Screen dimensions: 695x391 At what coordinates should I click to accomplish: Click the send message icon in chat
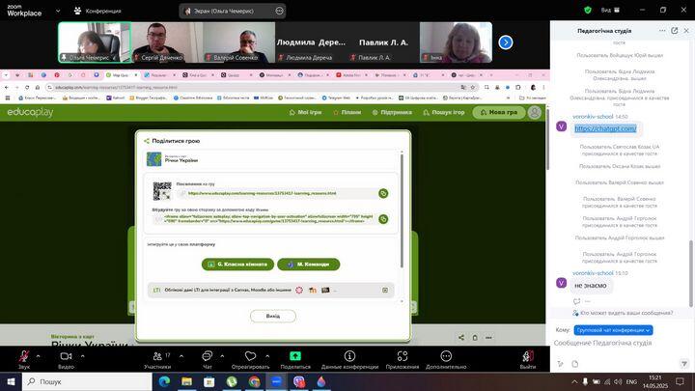tap(684, 364)
